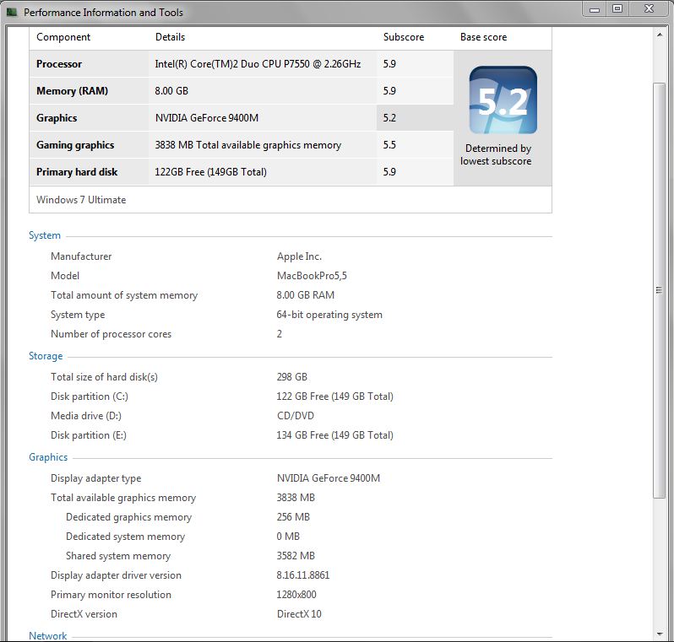Image resolution: width=674 pixels, height=642 pixels.
Task: Click 134 GB Free (149 GB Total) value
Action: click(x=334, y=435)
